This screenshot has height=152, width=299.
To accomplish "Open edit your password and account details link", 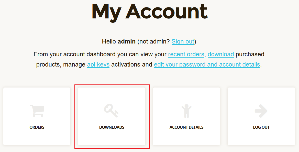I will coord(207,64).
